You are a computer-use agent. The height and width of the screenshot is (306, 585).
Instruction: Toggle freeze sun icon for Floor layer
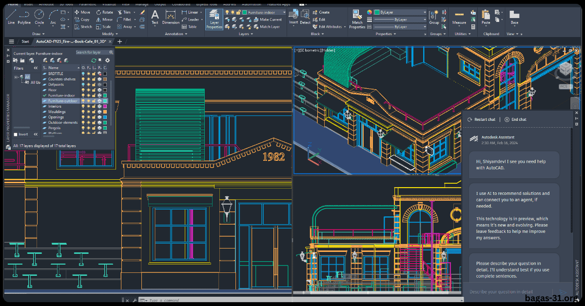click(x=89, y=90)
